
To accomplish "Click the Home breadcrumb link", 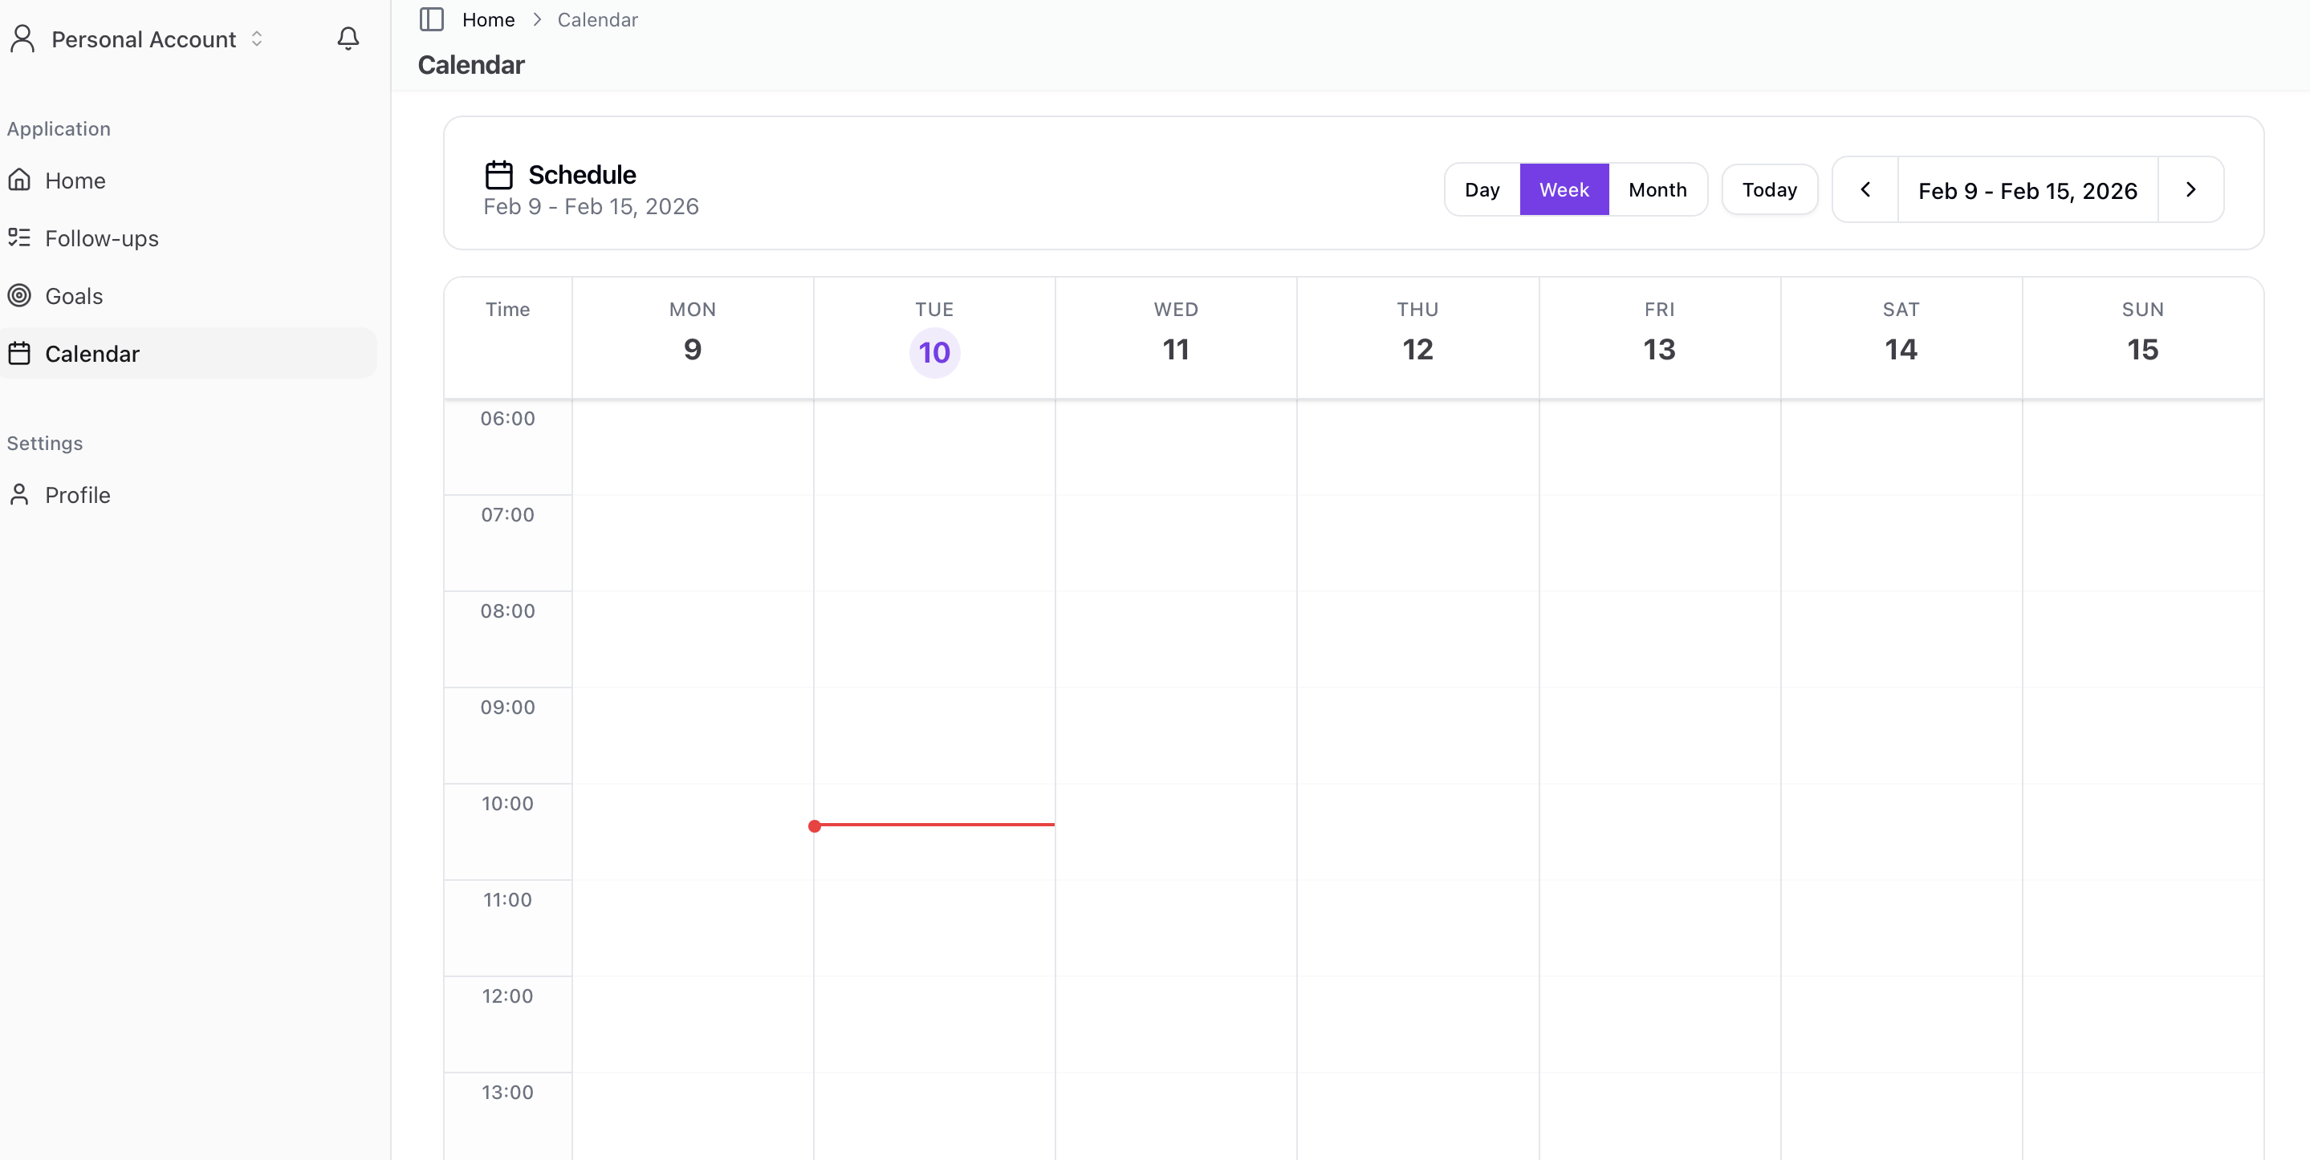I will click(x=488, y=20).
